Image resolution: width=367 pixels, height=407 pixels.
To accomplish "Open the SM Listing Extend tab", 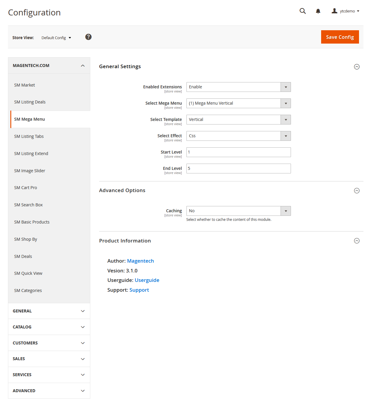I will (x=49, y=154).
